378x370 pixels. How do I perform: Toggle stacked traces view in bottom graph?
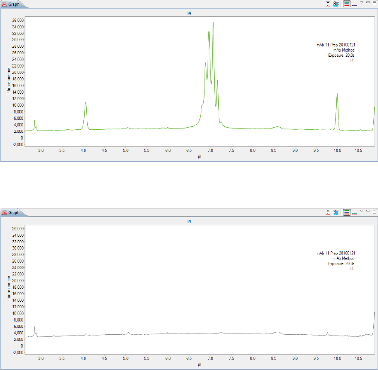347,212
